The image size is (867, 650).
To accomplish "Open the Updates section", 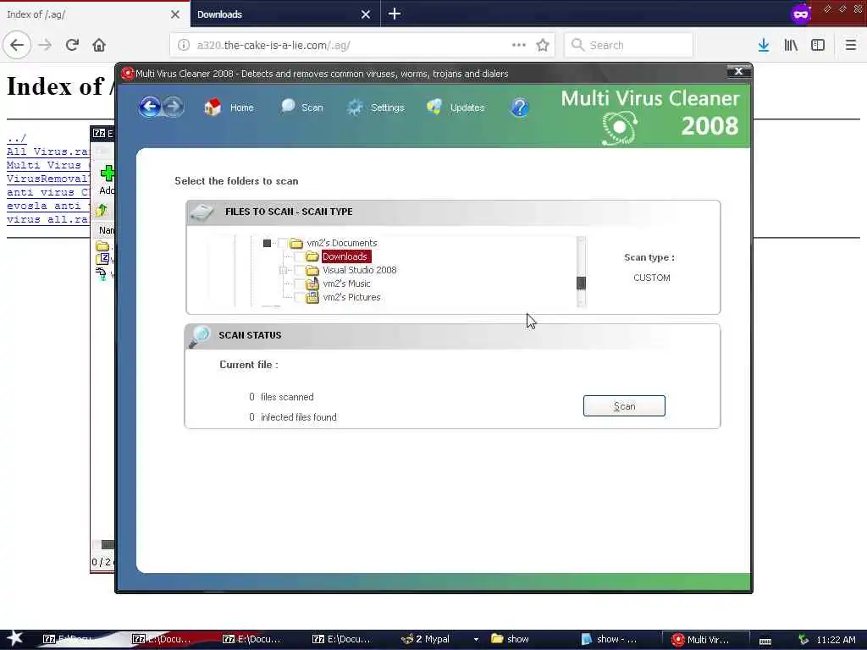I will click(x=456, y=107).
